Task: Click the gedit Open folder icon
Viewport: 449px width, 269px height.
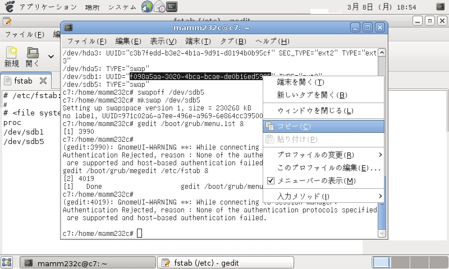Action: pos(33,57)
